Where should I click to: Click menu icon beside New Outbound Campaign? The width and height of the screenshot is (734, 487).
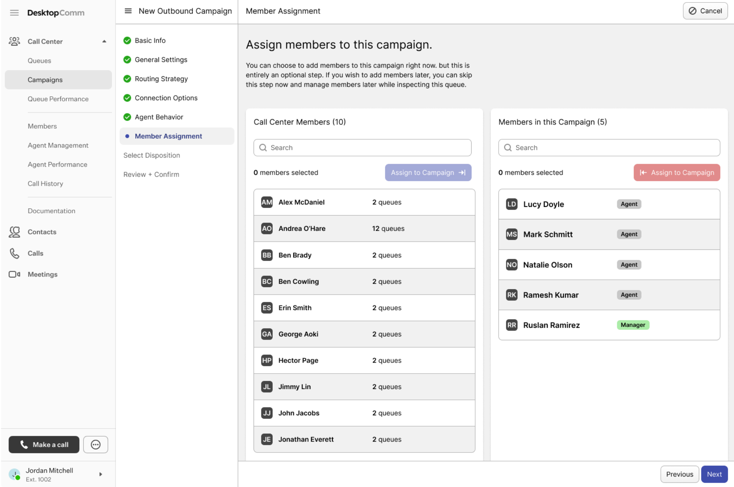coord(128,11)
